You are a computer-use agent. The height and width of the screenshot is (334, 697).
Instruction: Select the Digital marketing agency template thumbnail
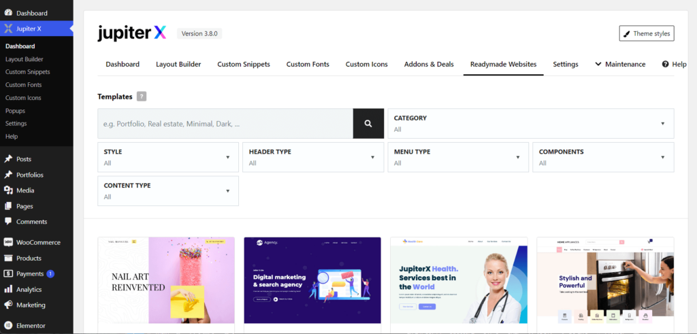pyautogui.click(x=312, y=280)
